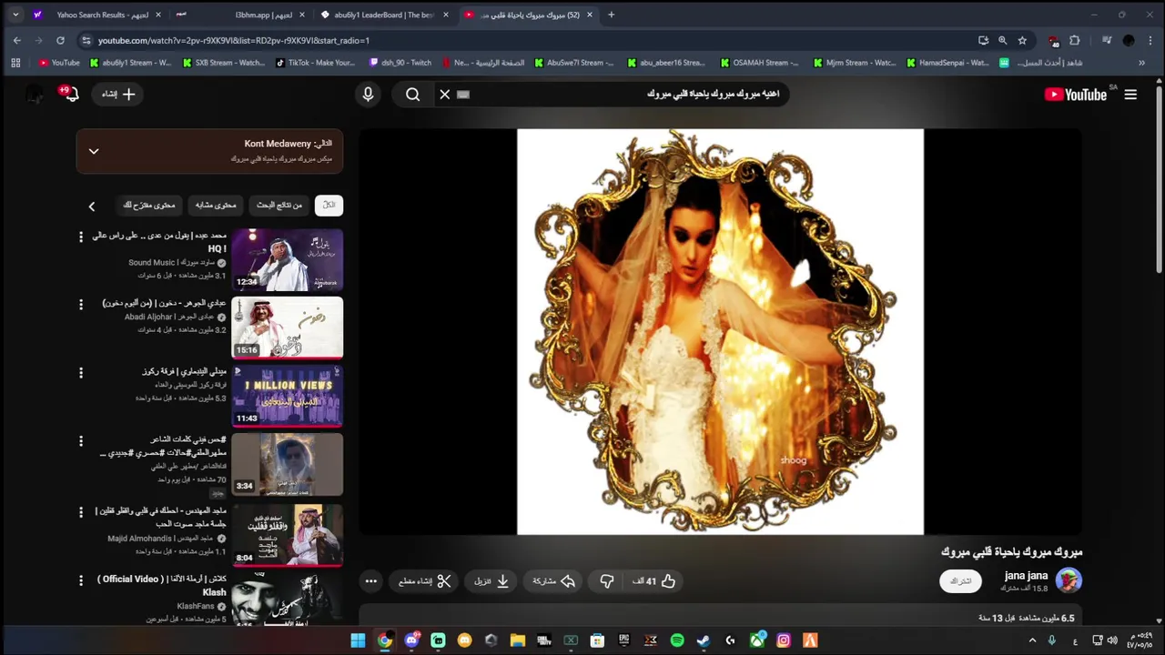The height and width of the screenshot is (655, 1165).
Task: Play the 8:04 Majid Almohandis thumbnail
Action: coord(287,535)
